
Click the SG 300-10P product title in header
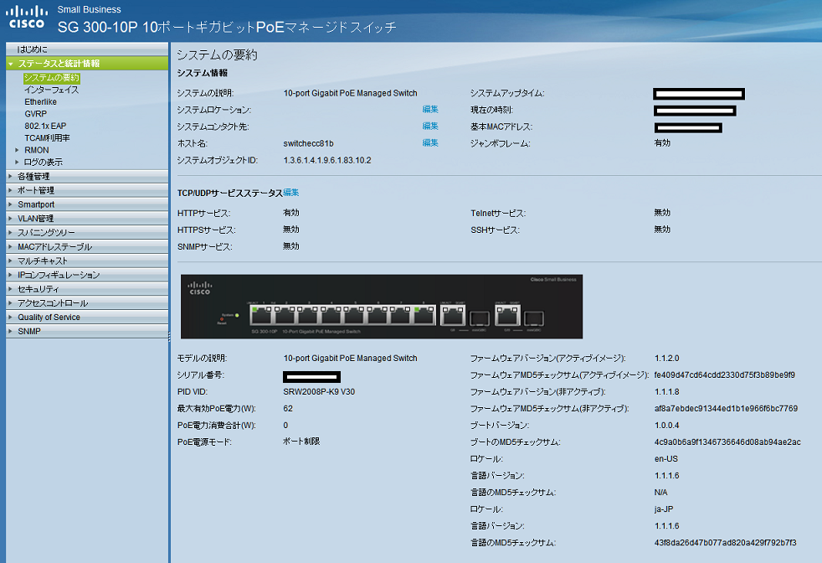(x=227, y=27)
